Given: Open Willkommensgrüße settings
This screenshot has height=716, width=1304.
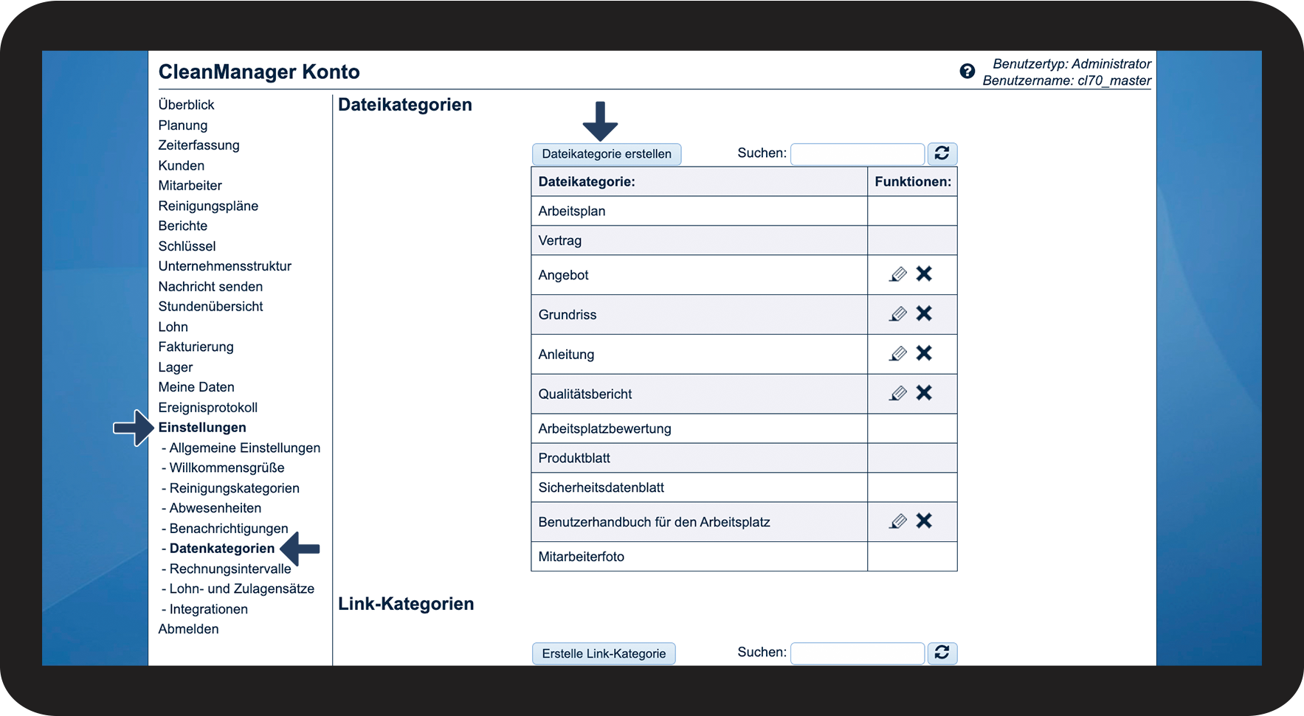Looking at the screenshot, I should pos(227,468).
